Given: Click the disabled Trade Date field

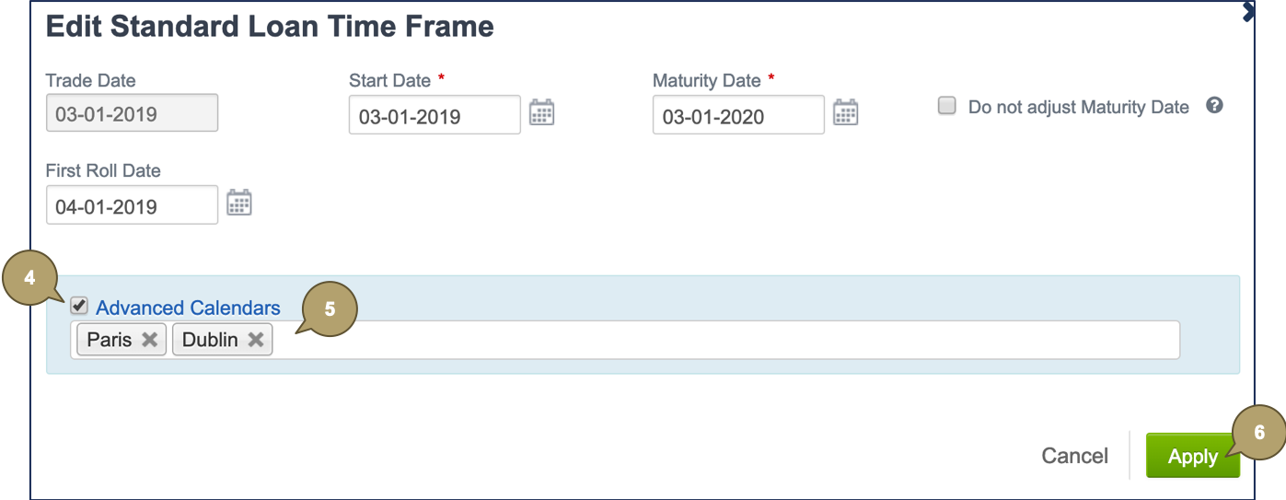Looking at the screenshot, I should tap(132, 113).
